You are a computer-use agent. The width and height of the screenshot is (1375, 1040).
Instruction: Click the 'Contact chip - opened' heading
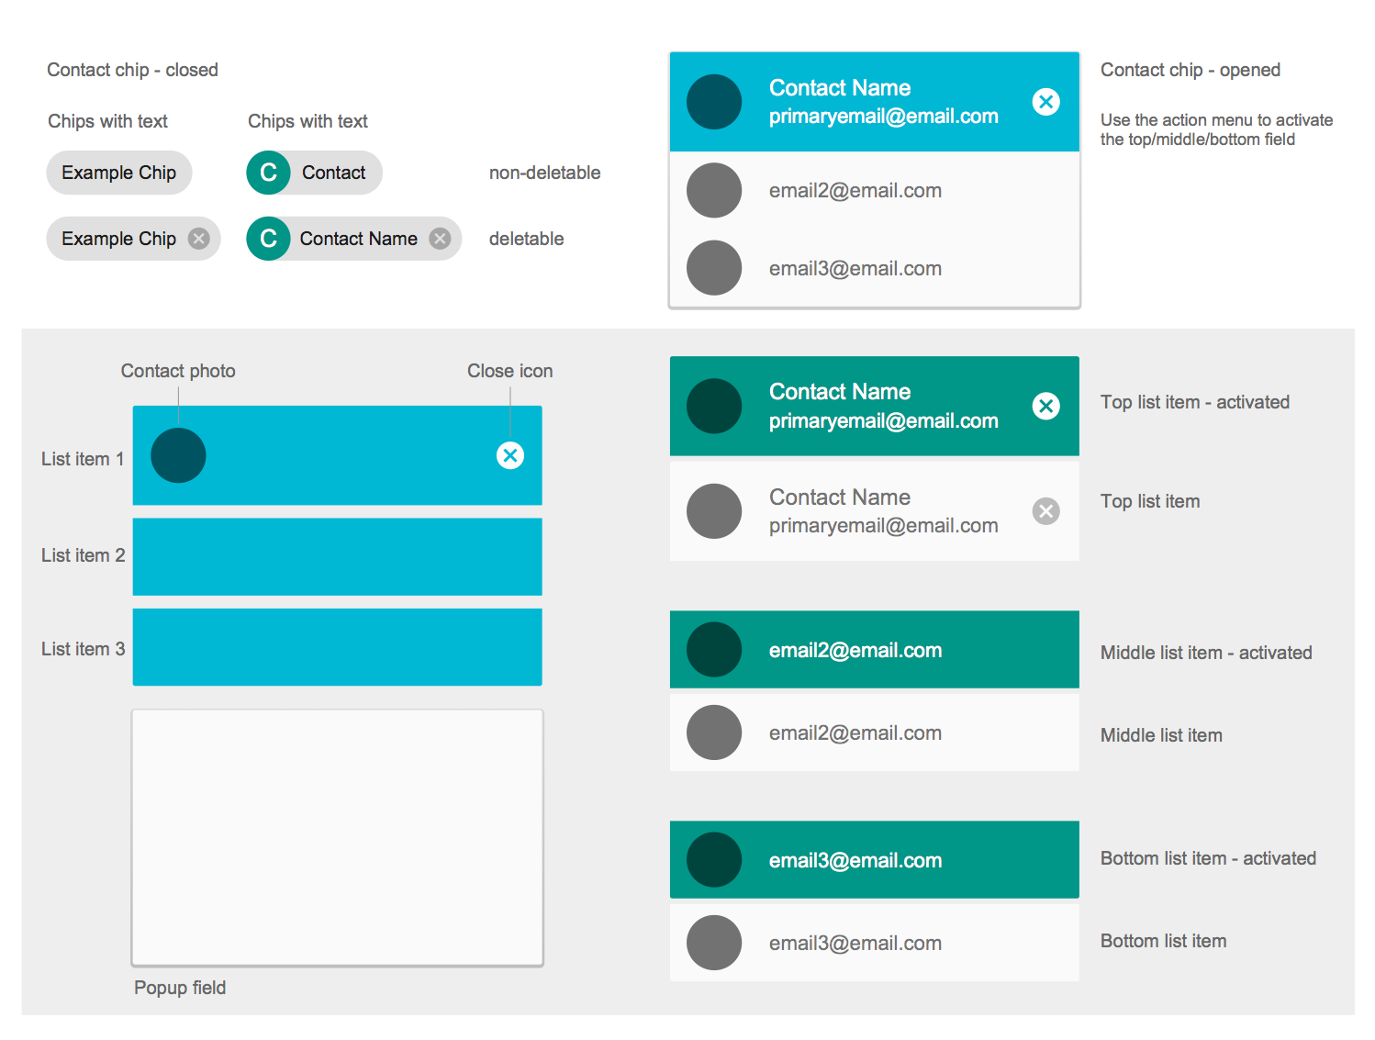pyautogui.click(x=1191, y=70)
